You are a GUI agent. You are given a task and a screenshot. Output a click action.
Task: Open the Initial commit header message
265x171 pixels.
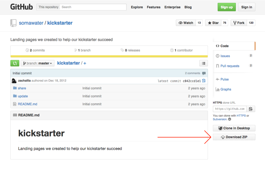pos(22,73)
